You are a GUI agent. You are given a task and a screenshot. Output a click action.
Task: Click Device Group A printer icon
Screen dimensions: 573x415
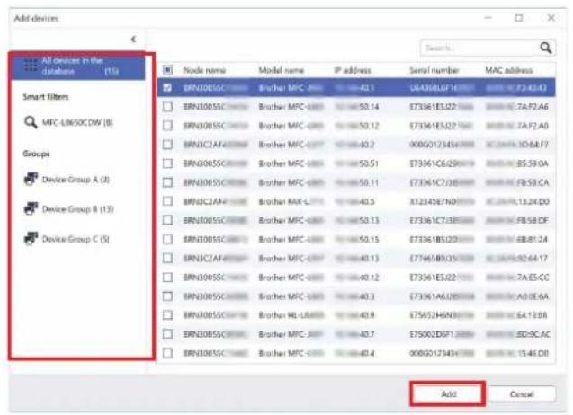click(31, 180)
